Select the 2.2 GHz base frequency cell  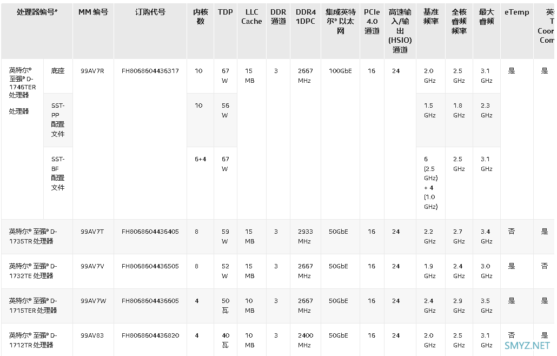point(429,236)
